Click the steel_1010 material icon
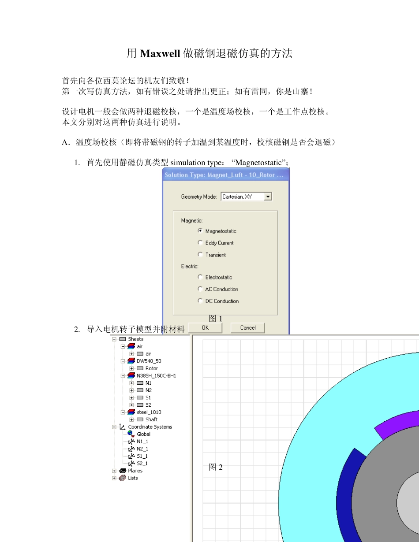Image resolution: width=419 pixels, height=542 pixels. 131,412
